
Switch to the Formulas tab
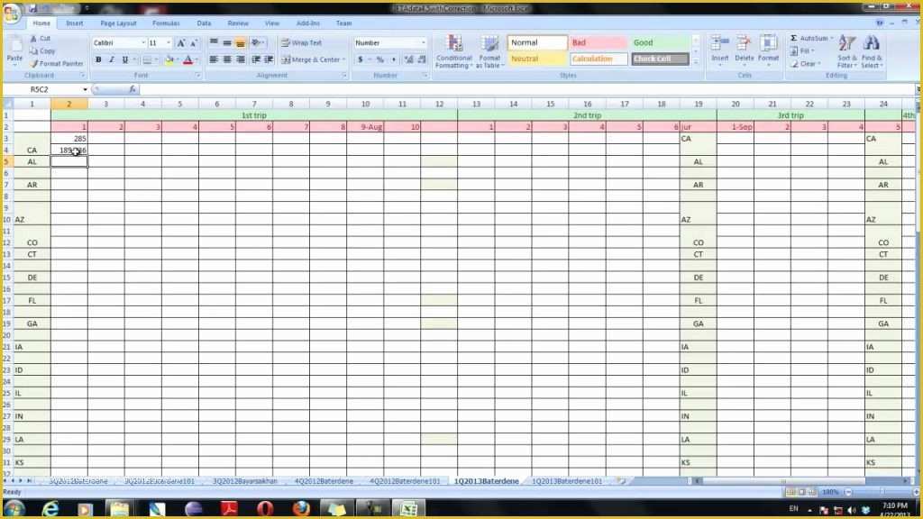pyautogui.click(x=166, y=23)
